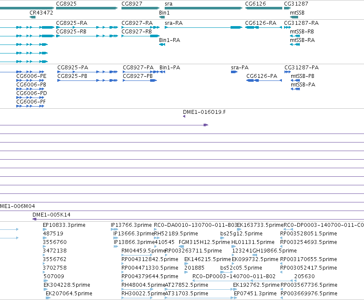
Task: Click EST label EK304228.5prime
Action: (x=67, y=285)
